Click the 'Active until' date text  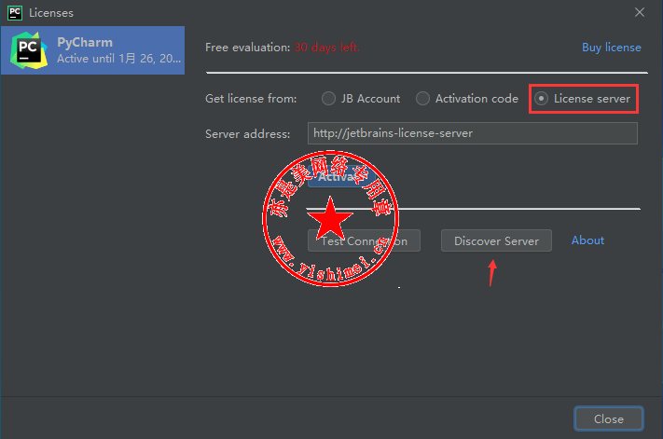pos(118,59)
